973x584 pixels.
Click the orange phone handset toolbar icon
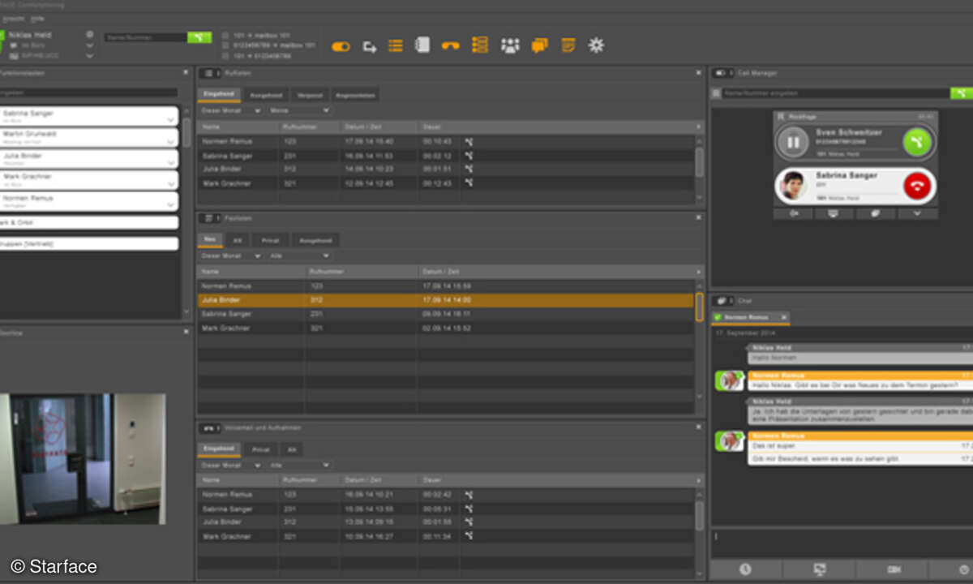tap(450, 46)
